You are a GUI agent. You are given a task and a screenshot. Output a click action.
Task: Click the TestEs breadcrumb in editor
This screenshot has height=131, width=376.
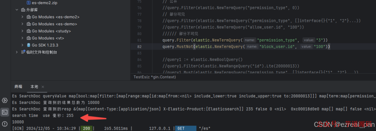point(155,77)
